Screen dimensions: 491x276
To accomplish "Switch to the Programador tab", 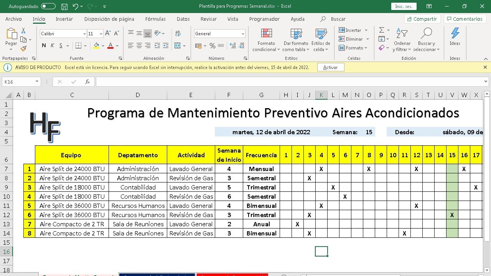I will (x=264, y=19).
